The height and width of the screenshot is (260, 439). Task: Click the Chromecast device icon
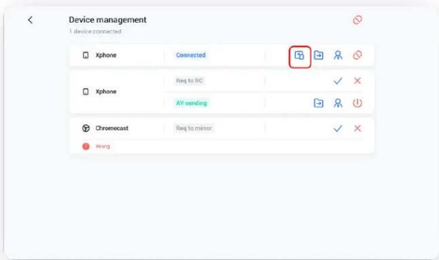tap(86, 128)
